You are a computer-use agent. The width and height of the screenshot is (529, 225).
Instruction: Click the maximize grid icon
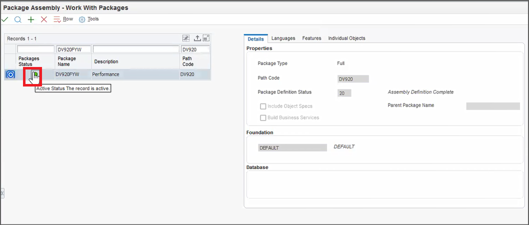[x=206, y=38]
